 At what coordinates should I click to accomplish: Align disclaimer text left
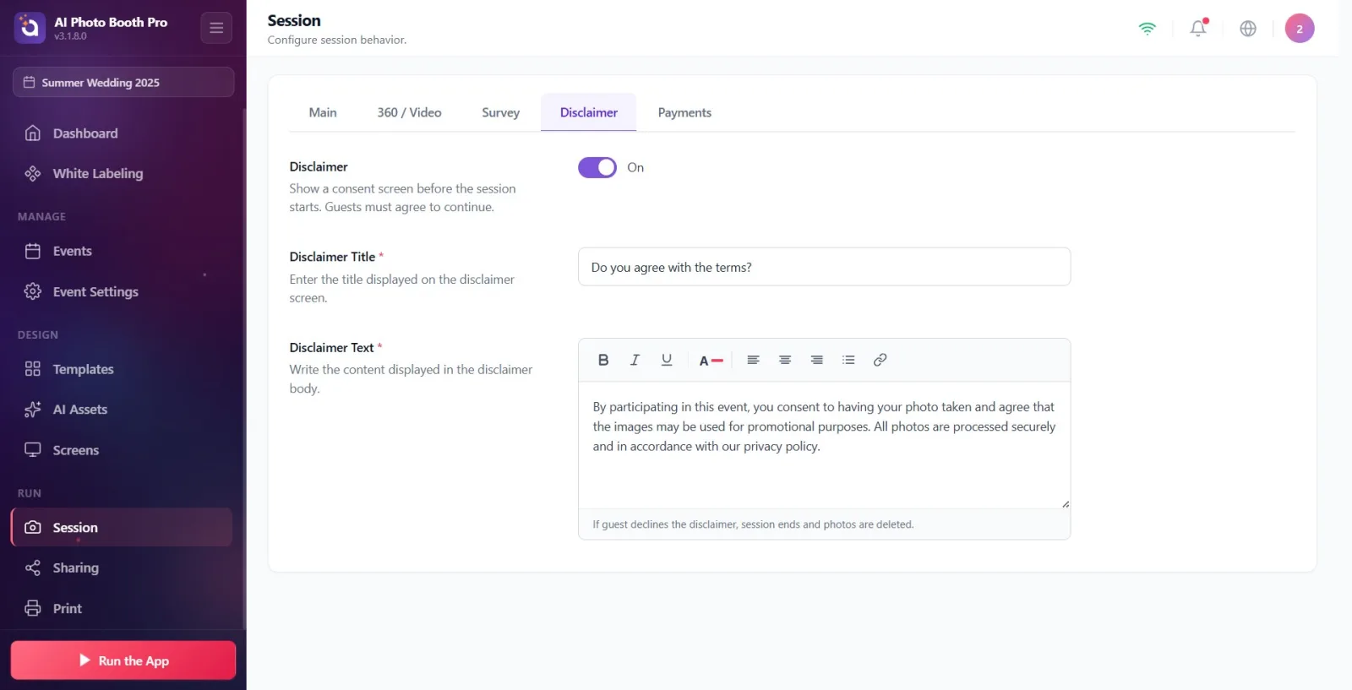coord(753,360)
